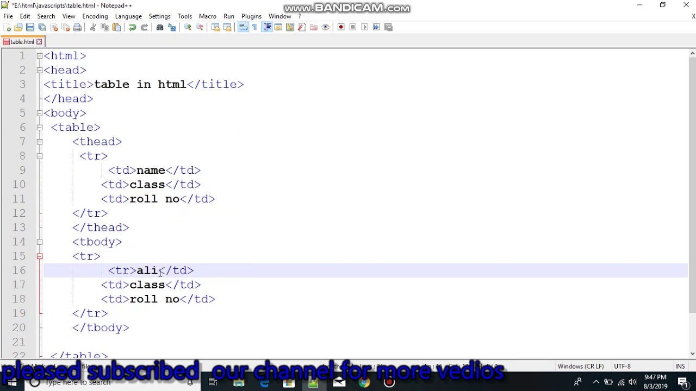Viewport: 696px width, 391px height.
Task: Collapse the table fold on line 6
Action: point(39,128)
